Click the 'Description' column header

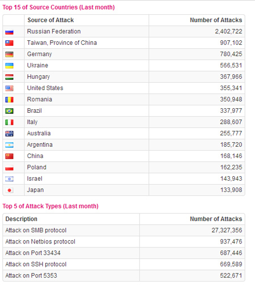(x=22, y=219)
